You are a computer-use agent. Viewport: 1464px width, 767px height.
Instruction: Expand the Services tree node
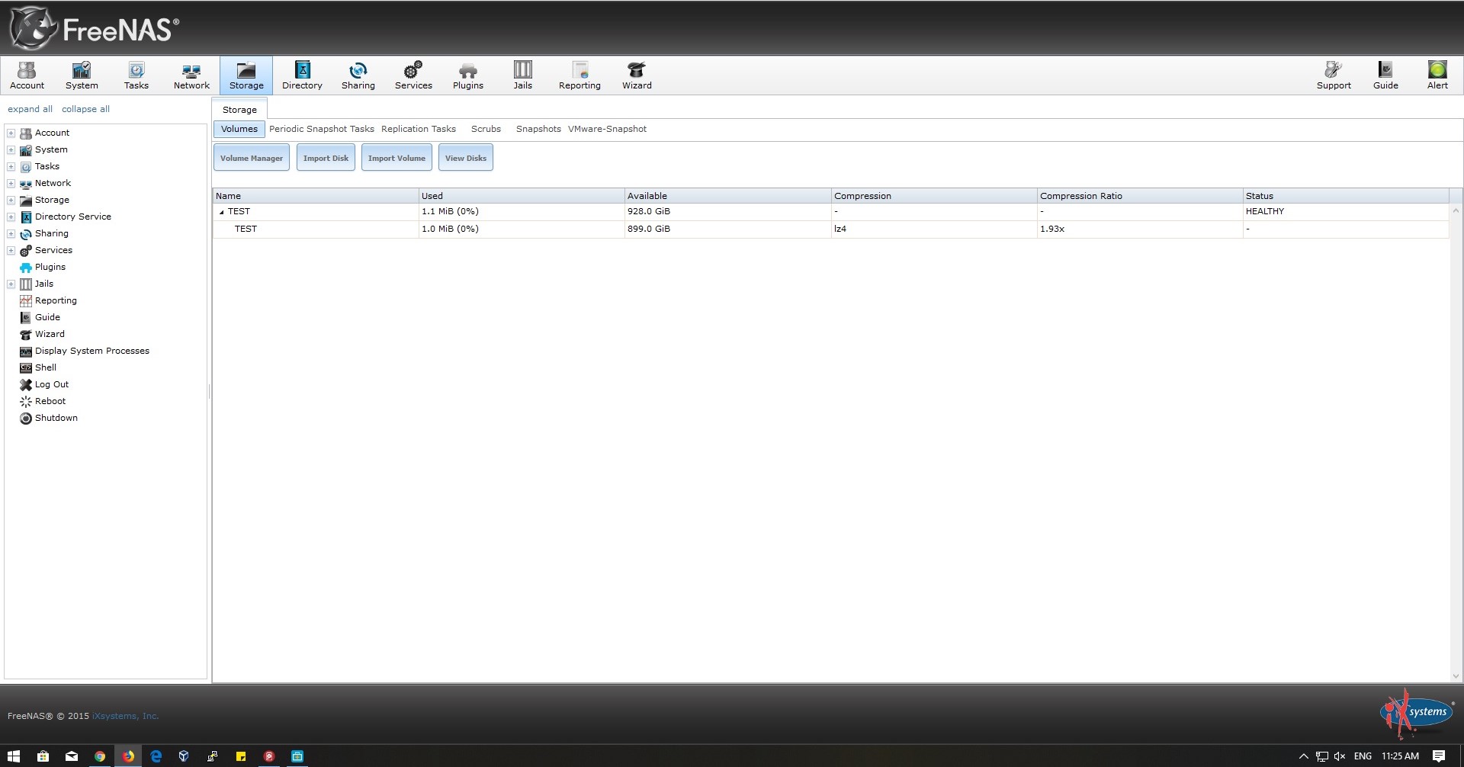(11, 250)
